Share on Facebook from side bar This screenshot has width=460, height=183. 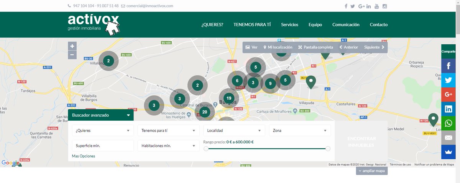tap(449, 66)
